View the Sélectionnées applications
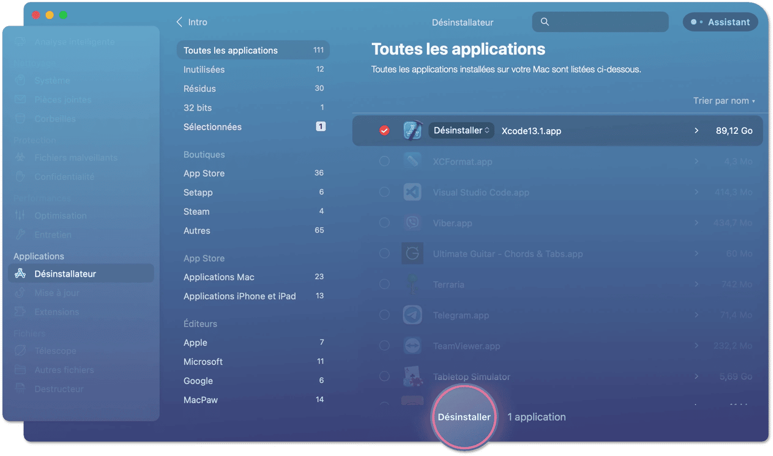This screenshot has width=773, height=456. tap(253, 126)
